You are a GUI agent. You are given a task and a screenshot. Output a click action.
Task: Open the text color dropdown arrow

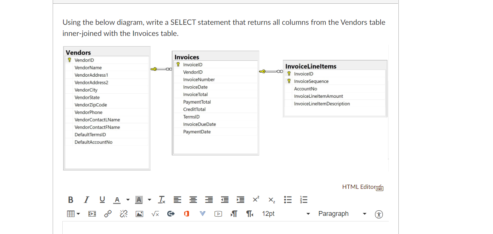[x=128, y=200]
